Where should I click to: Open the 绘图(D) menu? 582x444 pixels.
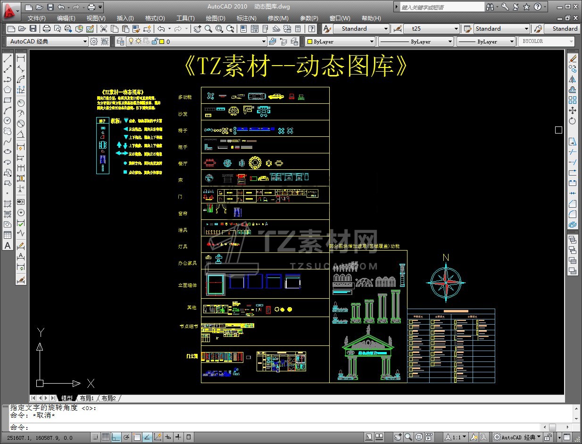216,18
